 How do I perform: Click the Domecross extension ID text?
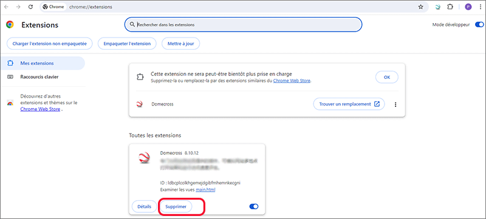200,183
